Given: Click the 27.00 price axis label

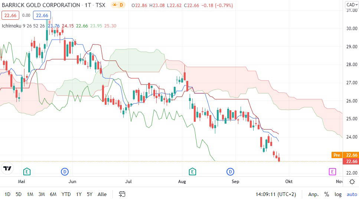Looking at the screenshot, I should tap(352, 83).
